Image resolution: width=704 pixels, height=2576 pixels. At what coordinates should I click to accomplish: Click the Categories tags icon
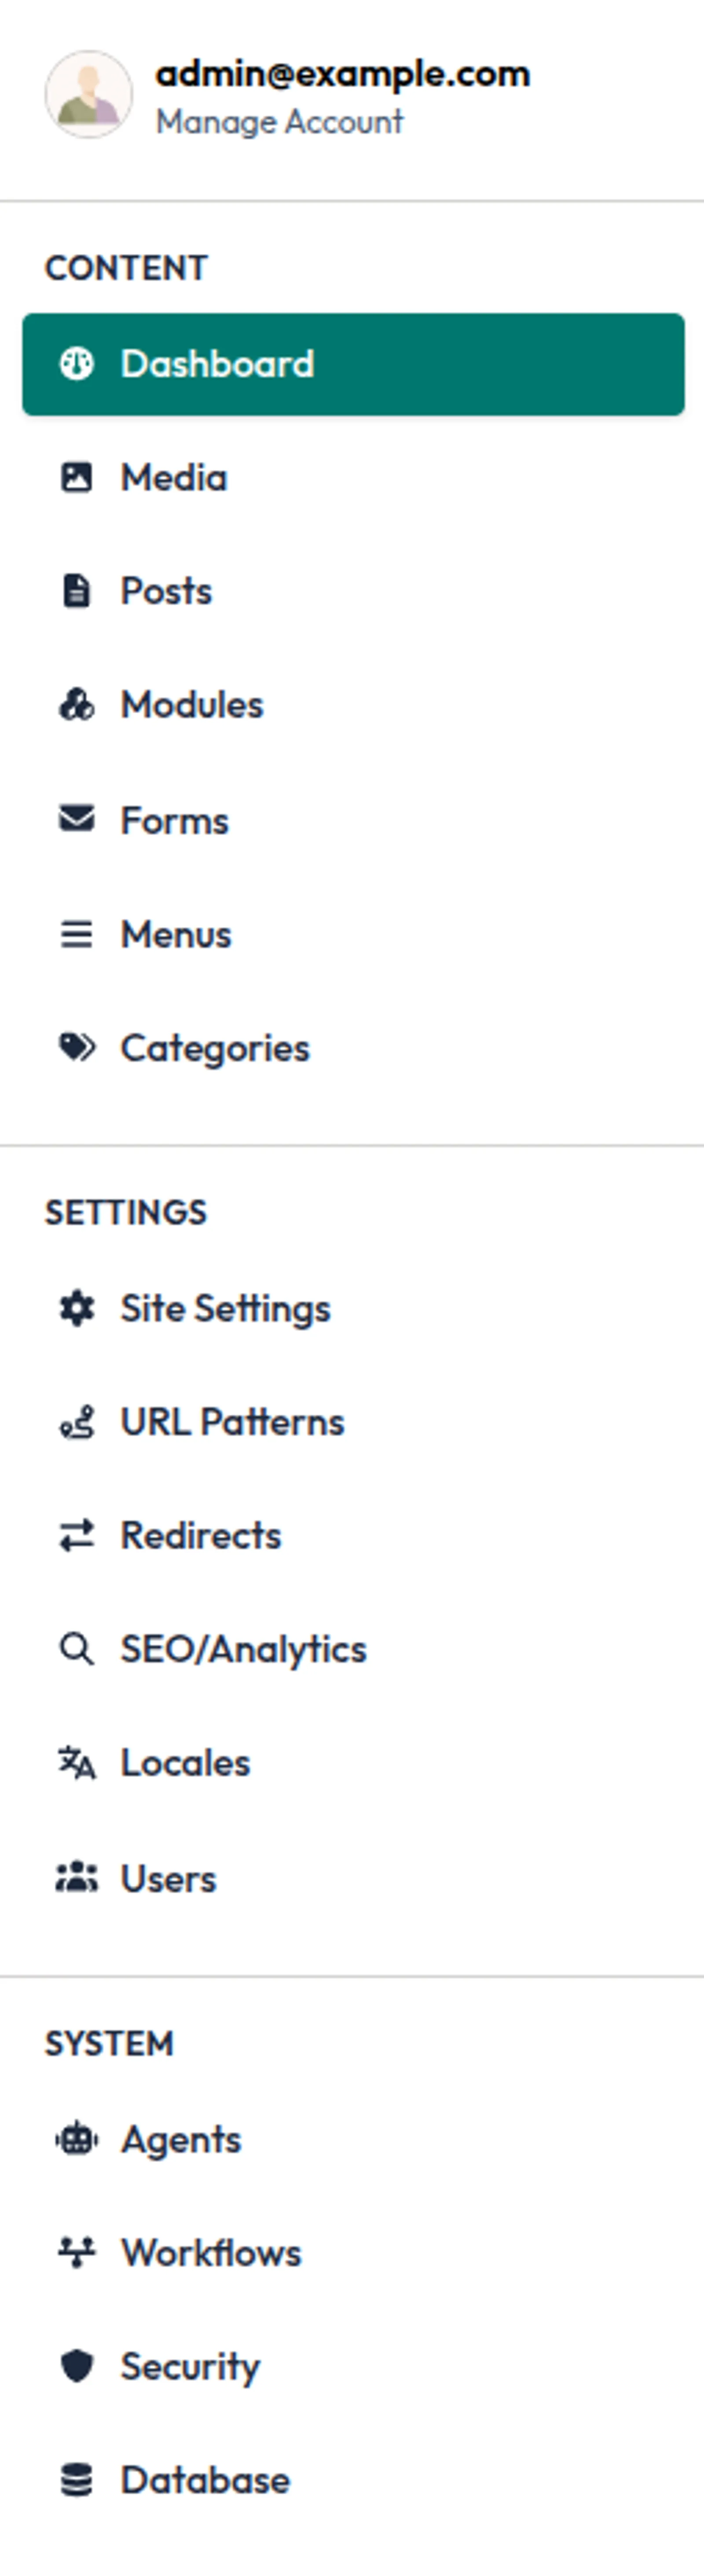[77, 1048]
